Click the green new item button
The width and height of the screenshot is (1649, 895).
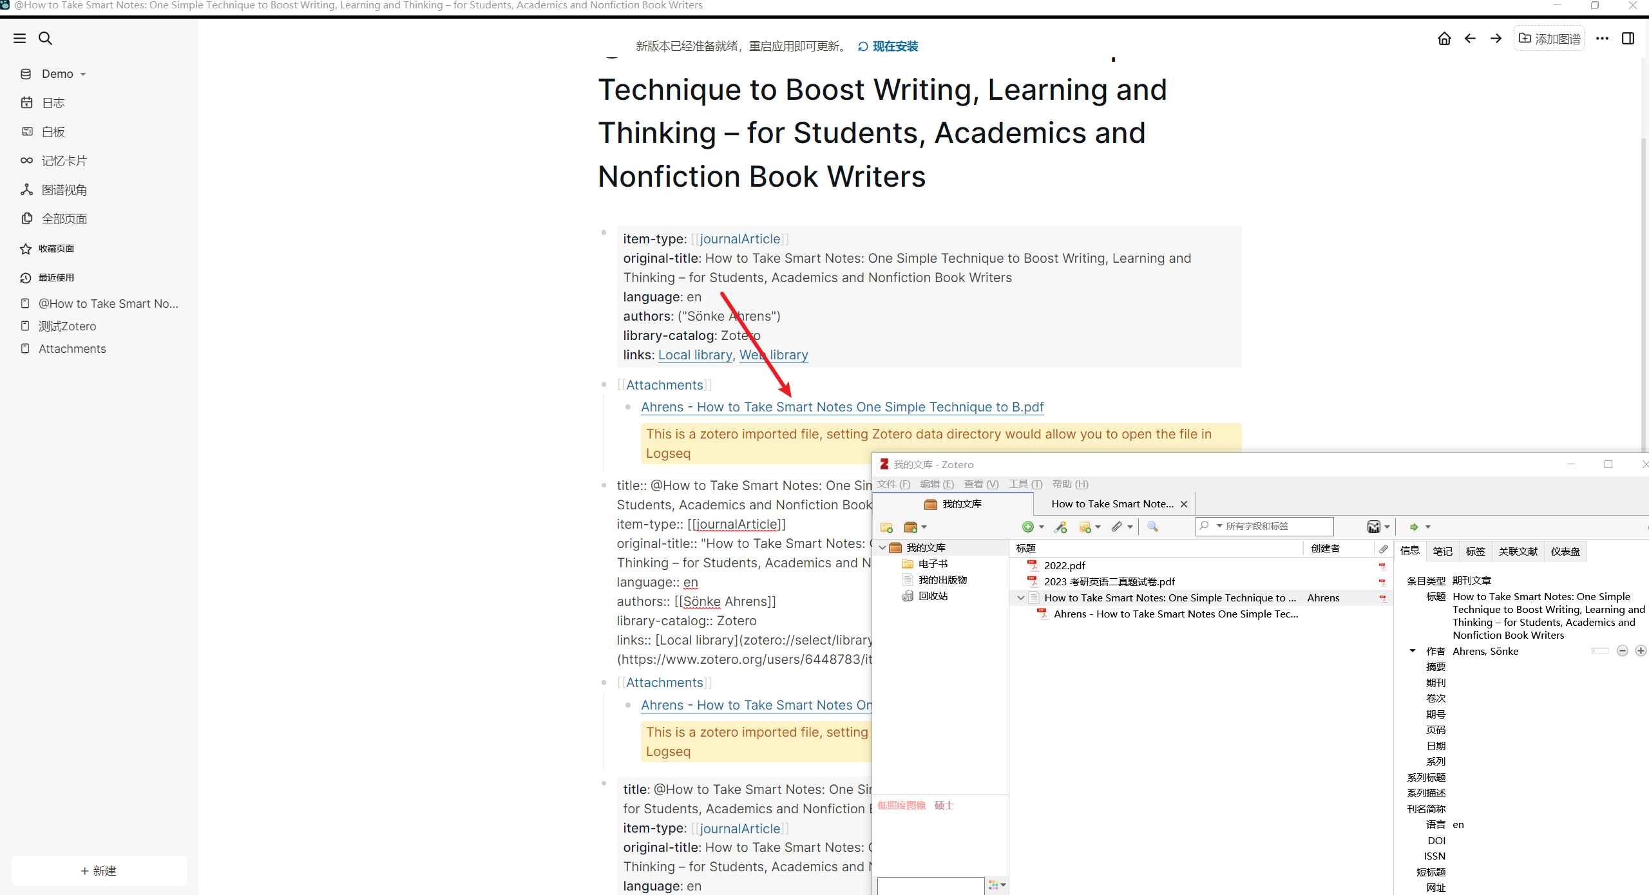[1028, 527]
